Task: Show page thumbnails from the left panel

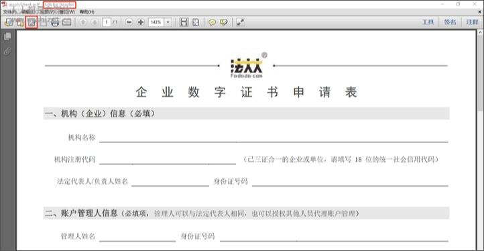Action: point(7,36)
